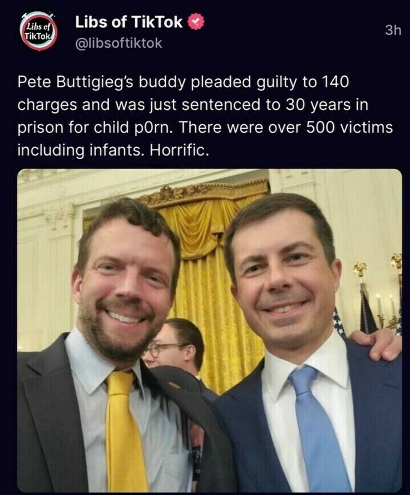Visit the @libsoftiktok handle link

[119, 43]
